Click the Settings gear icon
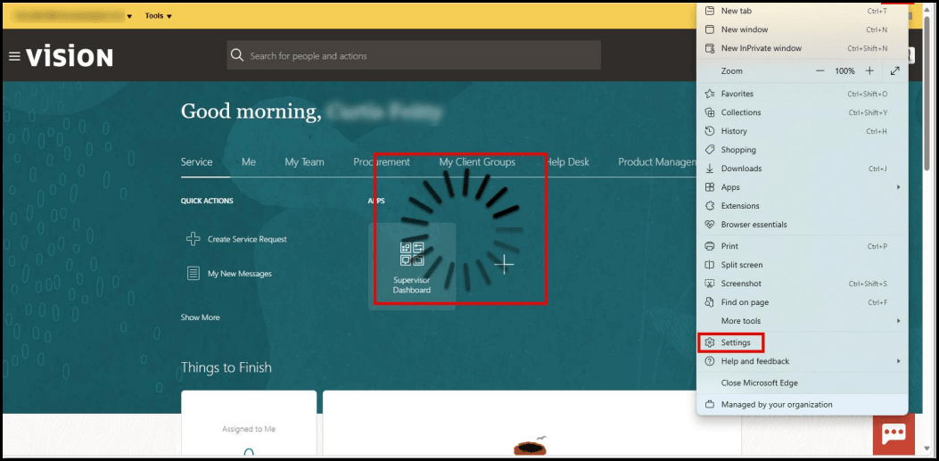This screenshot has height=461, width=939. coord(710,342)
